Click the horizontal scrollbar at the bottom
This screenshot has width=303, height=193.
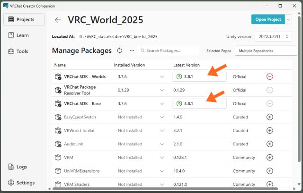click(x=165, y=189)
